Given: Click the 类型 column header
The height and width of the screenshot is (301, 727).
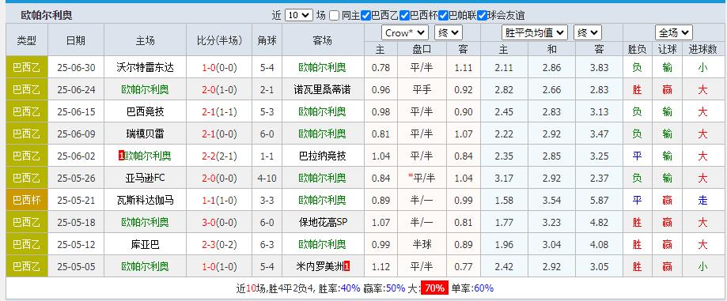Looking at the screenshot, I should (27, 41).
